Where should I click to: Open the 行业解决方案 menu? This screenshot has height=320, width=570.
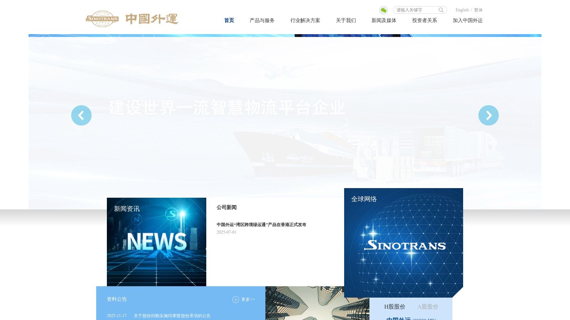[x=305, y=21]
